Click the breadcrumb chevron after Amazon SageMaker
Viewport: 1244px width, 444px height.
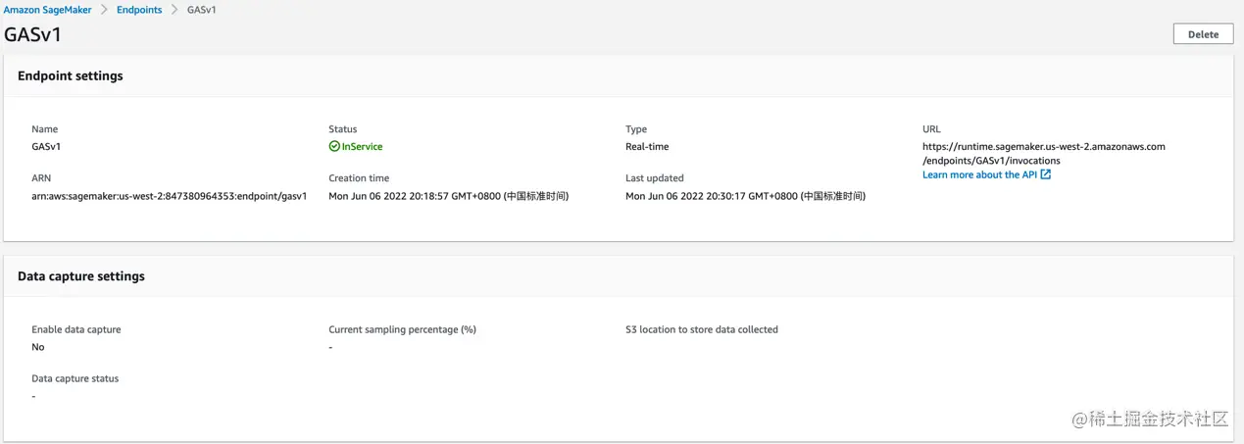point(105,10)
